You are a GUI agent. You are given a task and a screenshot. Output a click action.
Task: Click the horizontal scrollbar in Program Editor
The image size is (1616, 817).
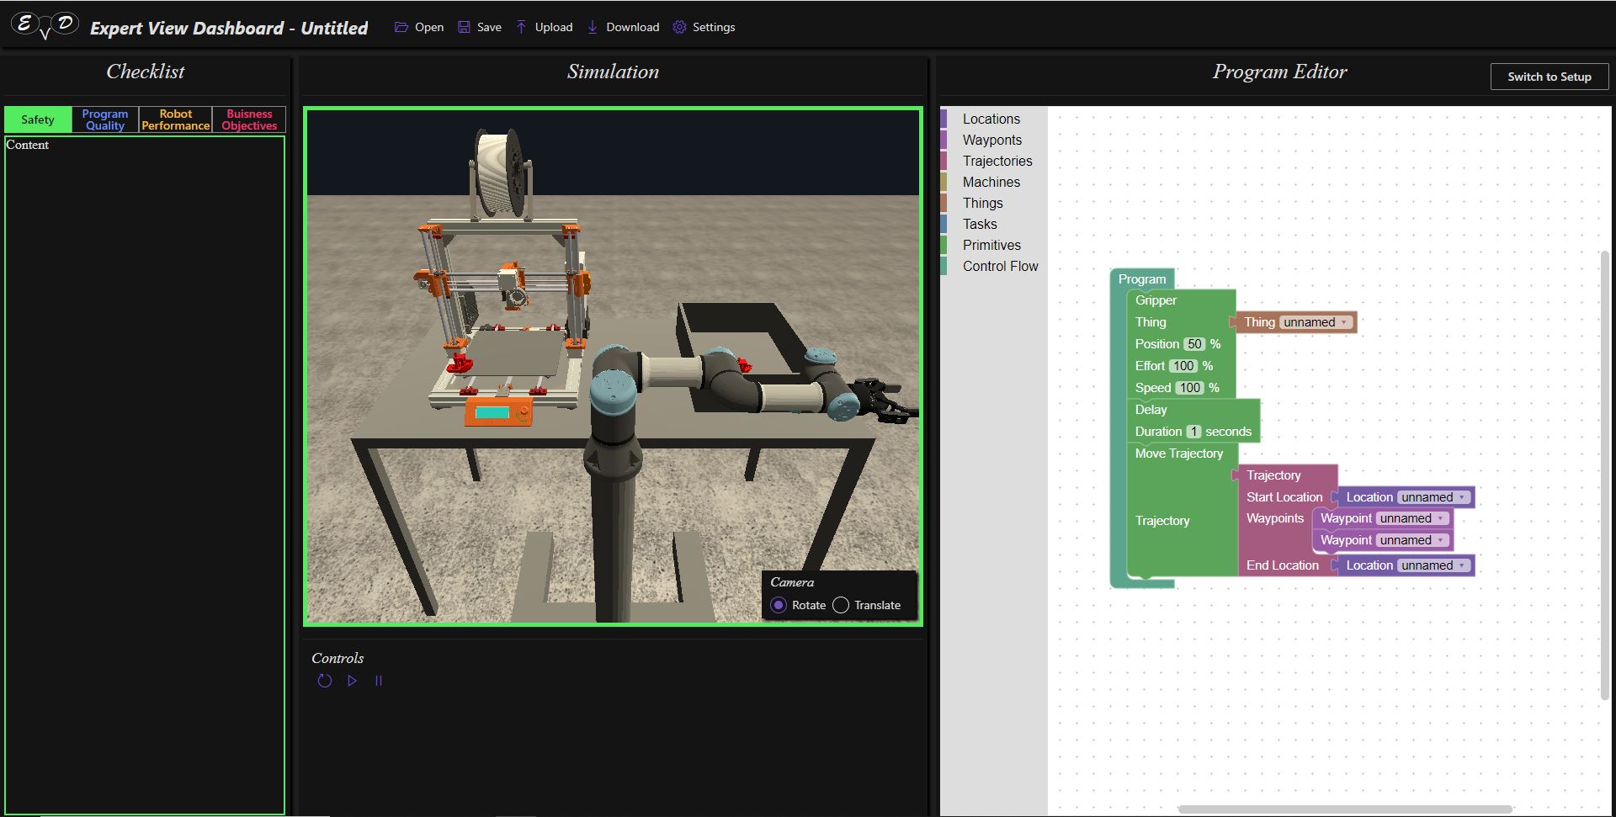(x=1345, y=809)
